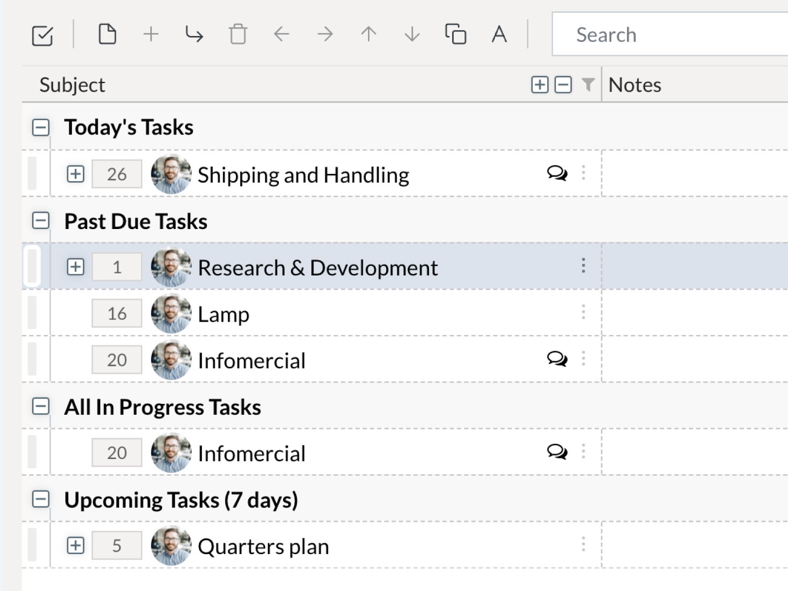The image size is (788, 591).
Task: Open the Subject column filter funnel
Action: 588,85
